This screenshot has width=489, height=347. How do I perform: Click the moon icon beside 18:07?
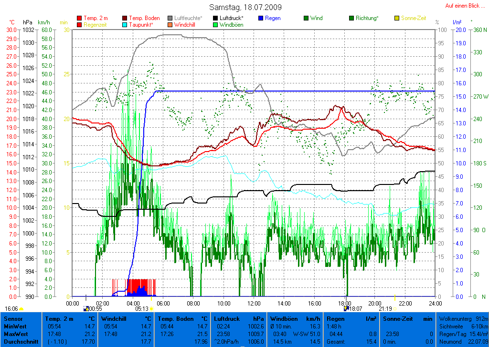(346, 308)
